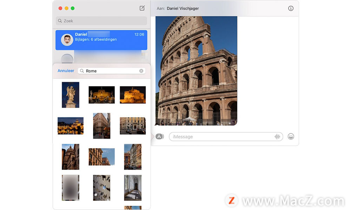Viewport: 351px width, 210px height.
Task: Click the compose new message icon
Action: (142, 8)
